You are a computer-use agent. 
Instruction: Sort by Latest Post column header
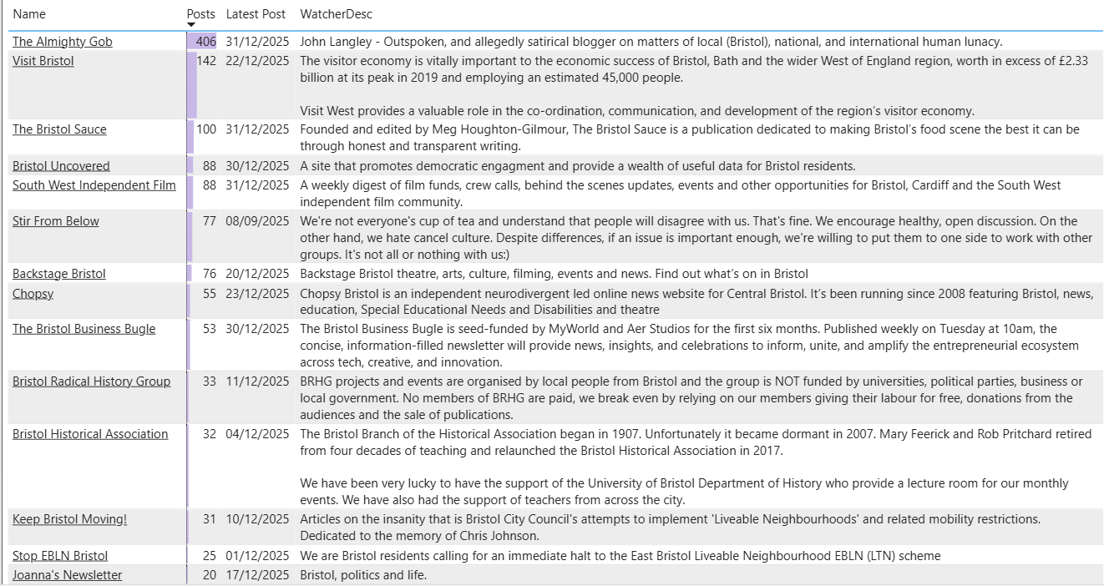point(256,14)
